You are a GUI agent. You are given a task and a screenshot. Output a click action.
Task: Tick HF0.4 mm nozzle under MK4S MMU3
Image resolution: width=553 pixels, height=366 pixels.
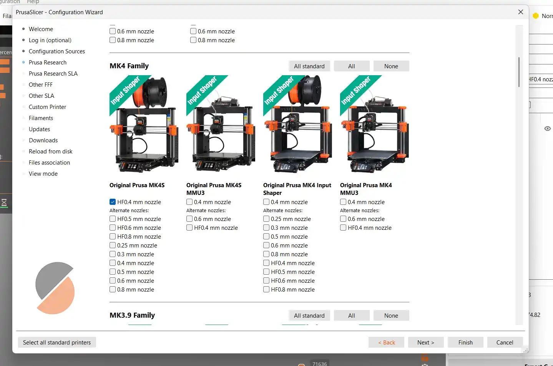point(189,228)
